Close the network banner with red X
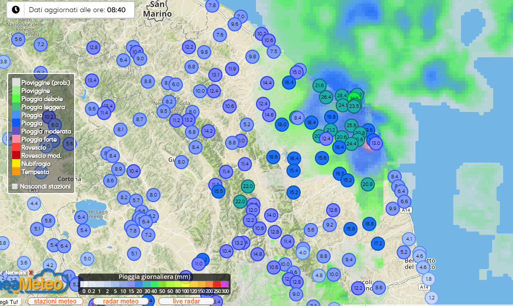The width and height of the screenshot is (513, 306). coord(30,273)
